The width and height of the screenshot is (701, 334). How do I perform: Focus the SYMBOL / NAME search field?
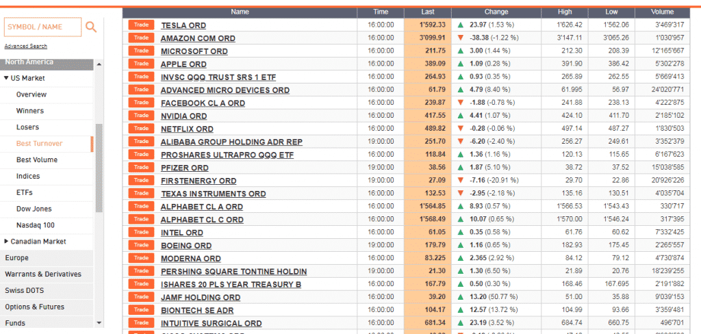click(43, 27)
